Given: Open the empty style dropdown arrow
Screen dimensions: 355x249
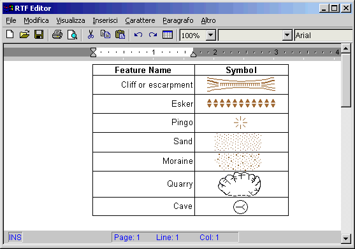Looking at the screenshot, I should click(x=287, y=35).
